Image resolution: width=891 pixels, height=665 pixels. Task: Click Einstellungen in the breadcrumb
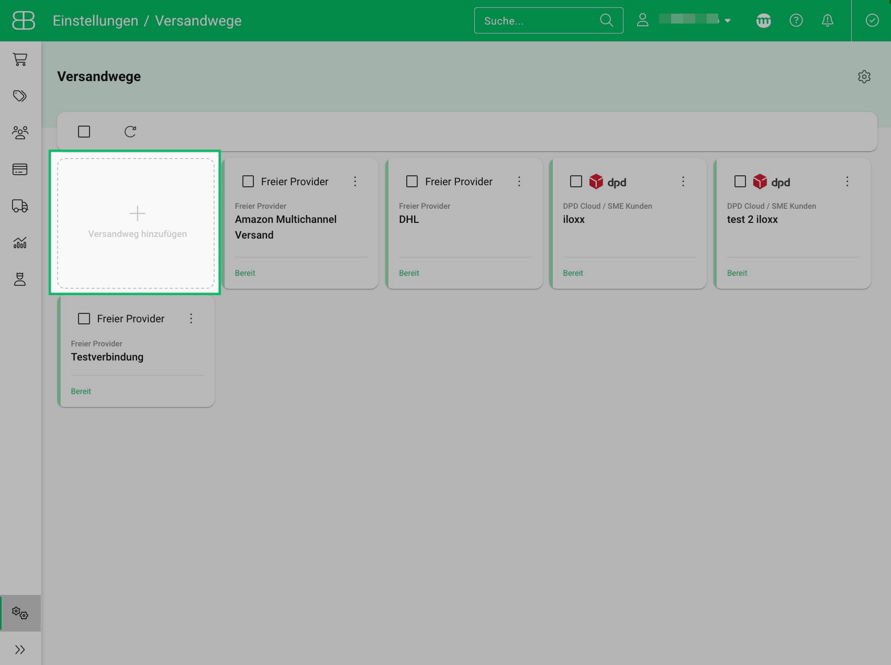[x=95, y=21]
